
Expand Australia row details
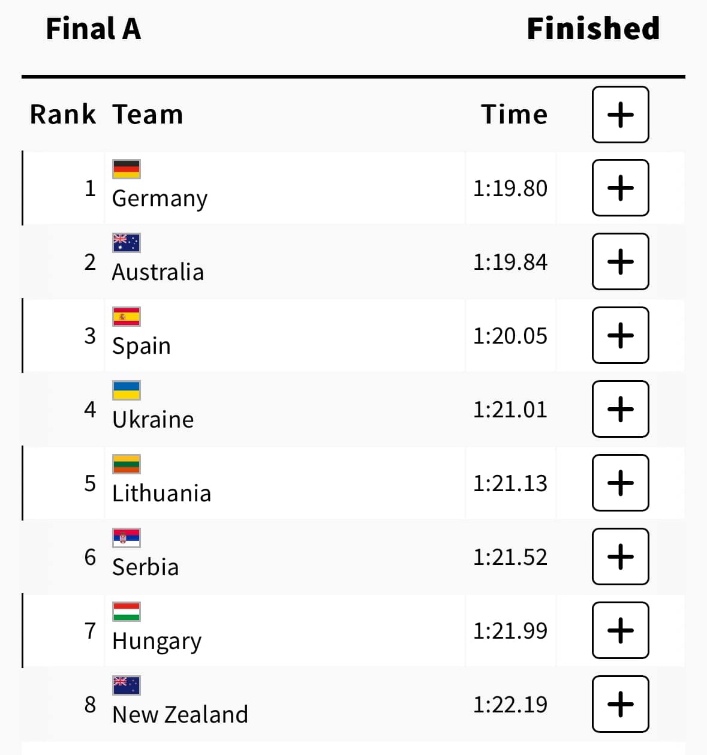click(620, 261)
